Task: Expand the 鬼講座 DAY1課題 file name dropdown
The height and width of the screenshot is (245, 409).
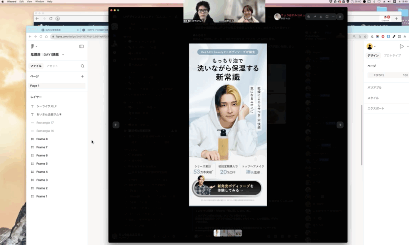Action: tap(63, 54)
